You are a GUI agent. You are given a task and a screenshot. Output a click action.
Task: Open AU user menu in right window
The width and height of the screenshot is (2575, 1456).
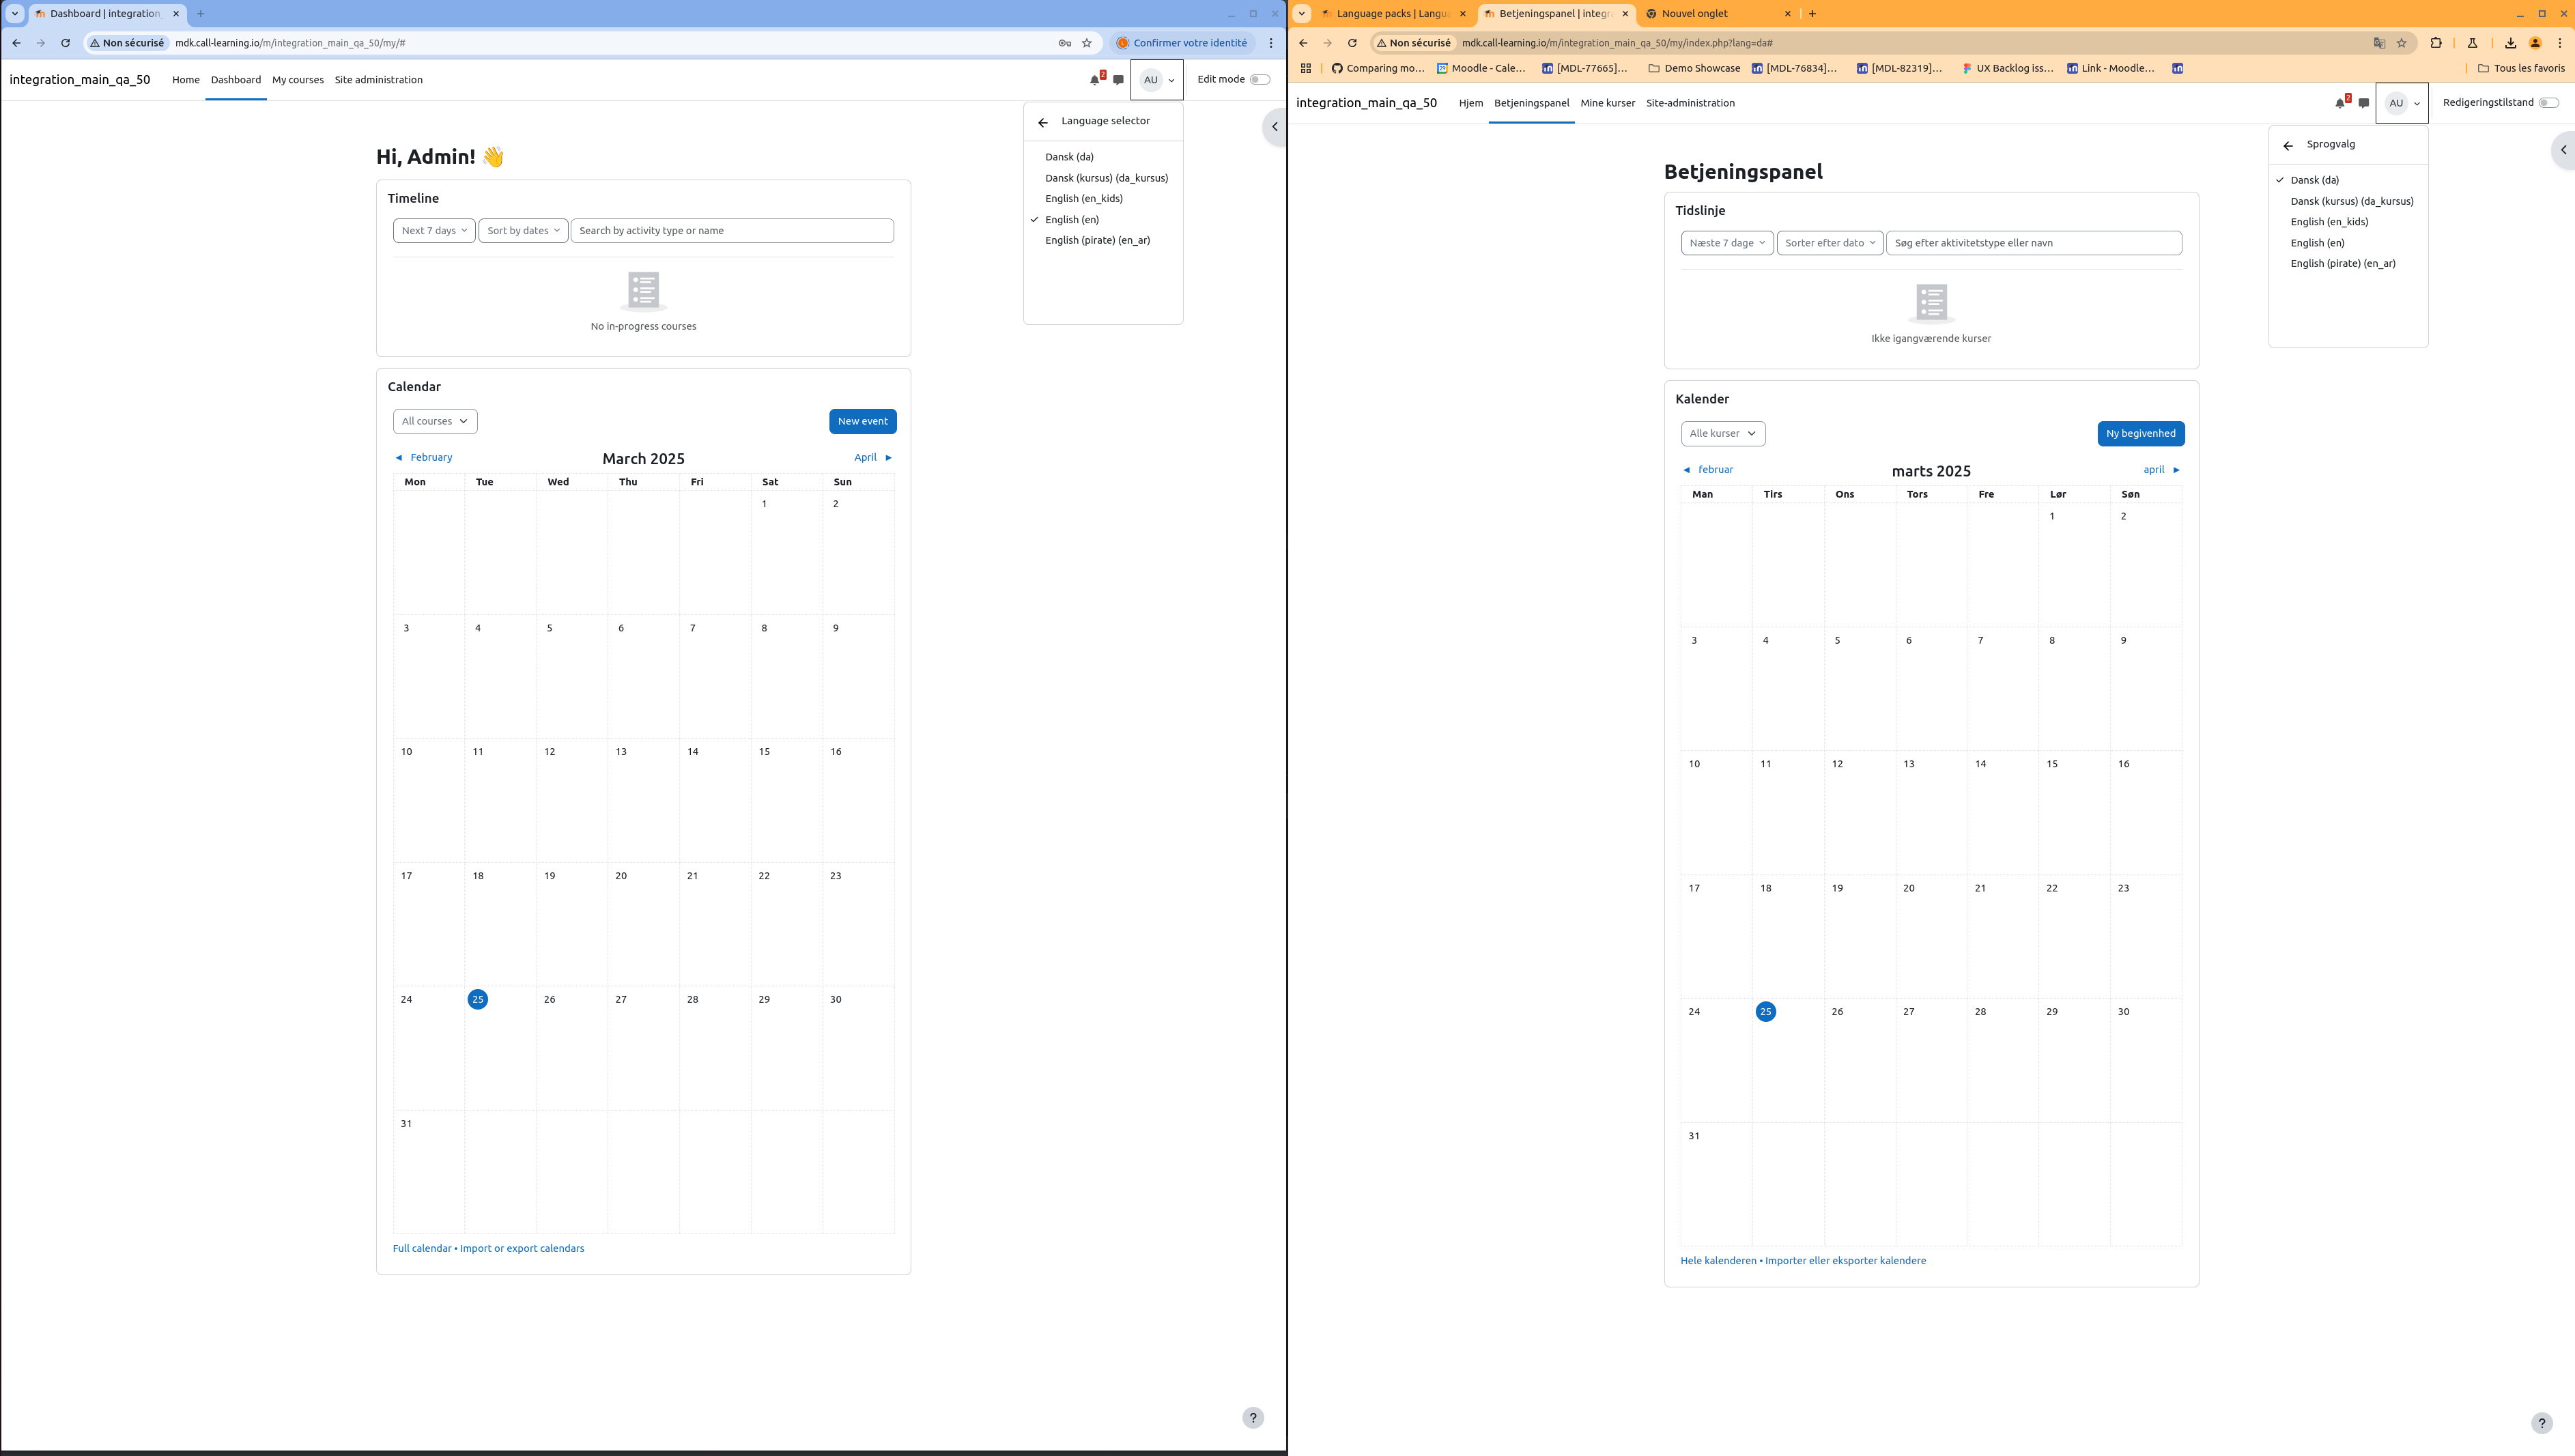2402,103
